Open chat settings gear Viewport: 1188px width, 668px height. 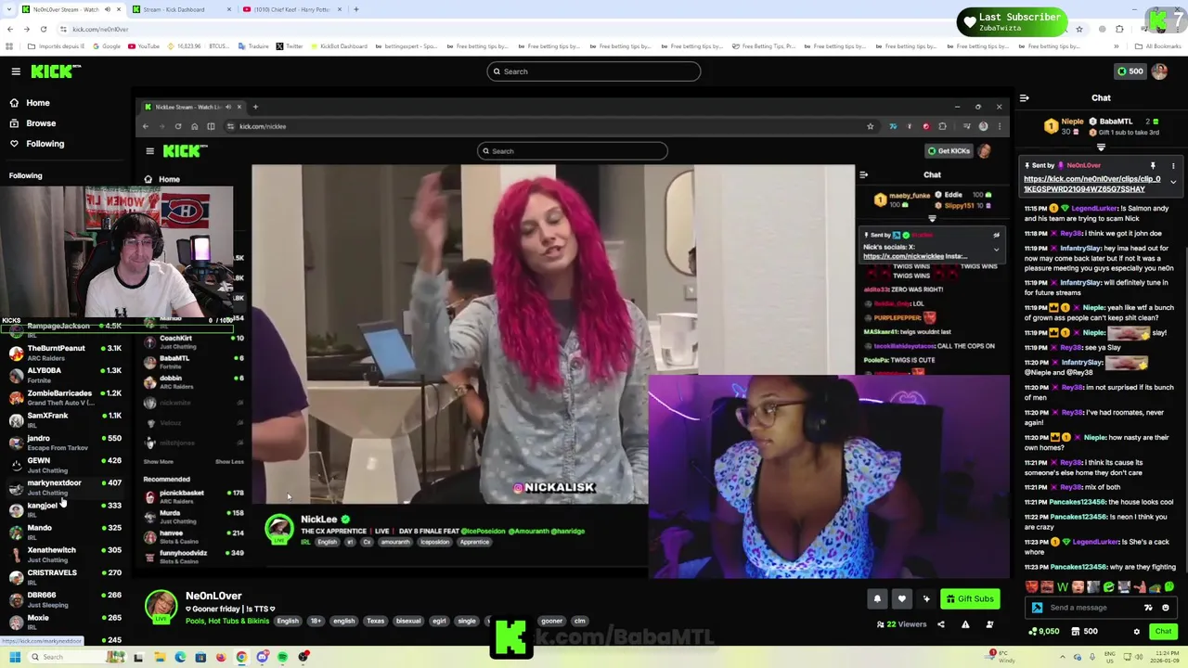pos(1136,632)
